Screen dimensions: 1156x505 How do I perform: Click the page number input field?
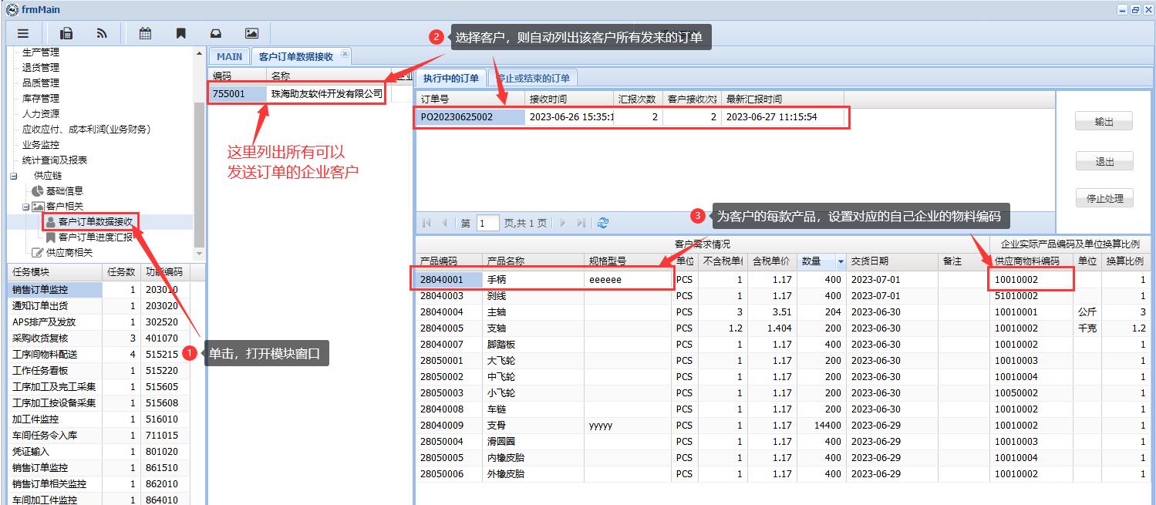click(x=487, y=224)
